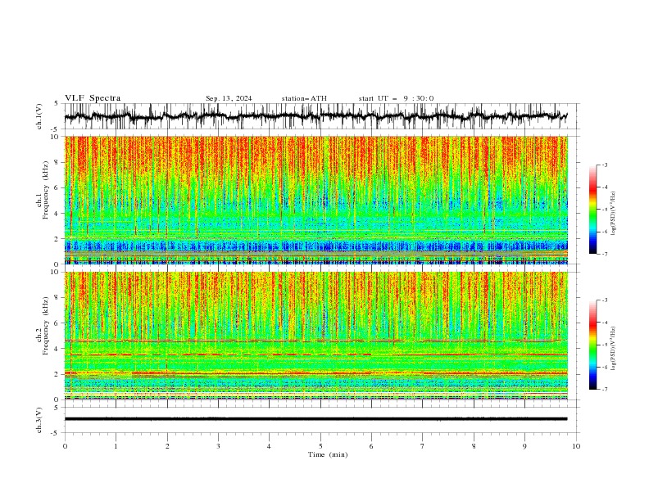Click time axis tick label "1"
This screenshot has height=501, width=649.
coord(116,446)
